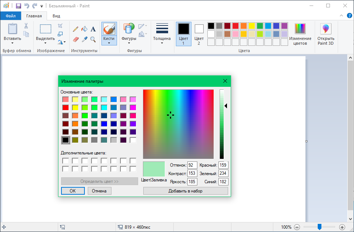This screenshot has height=232, width=354.
Task: Switch to the Главная tab
Action: [x=34, y=16]
